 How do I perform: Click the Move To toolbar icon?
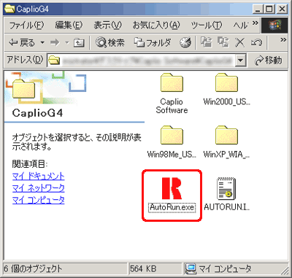pyautogui.click(x=207, y=42)
